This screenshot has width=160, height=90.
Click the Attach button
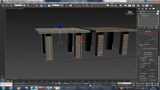pyautogui.click(x=142, y=67)
